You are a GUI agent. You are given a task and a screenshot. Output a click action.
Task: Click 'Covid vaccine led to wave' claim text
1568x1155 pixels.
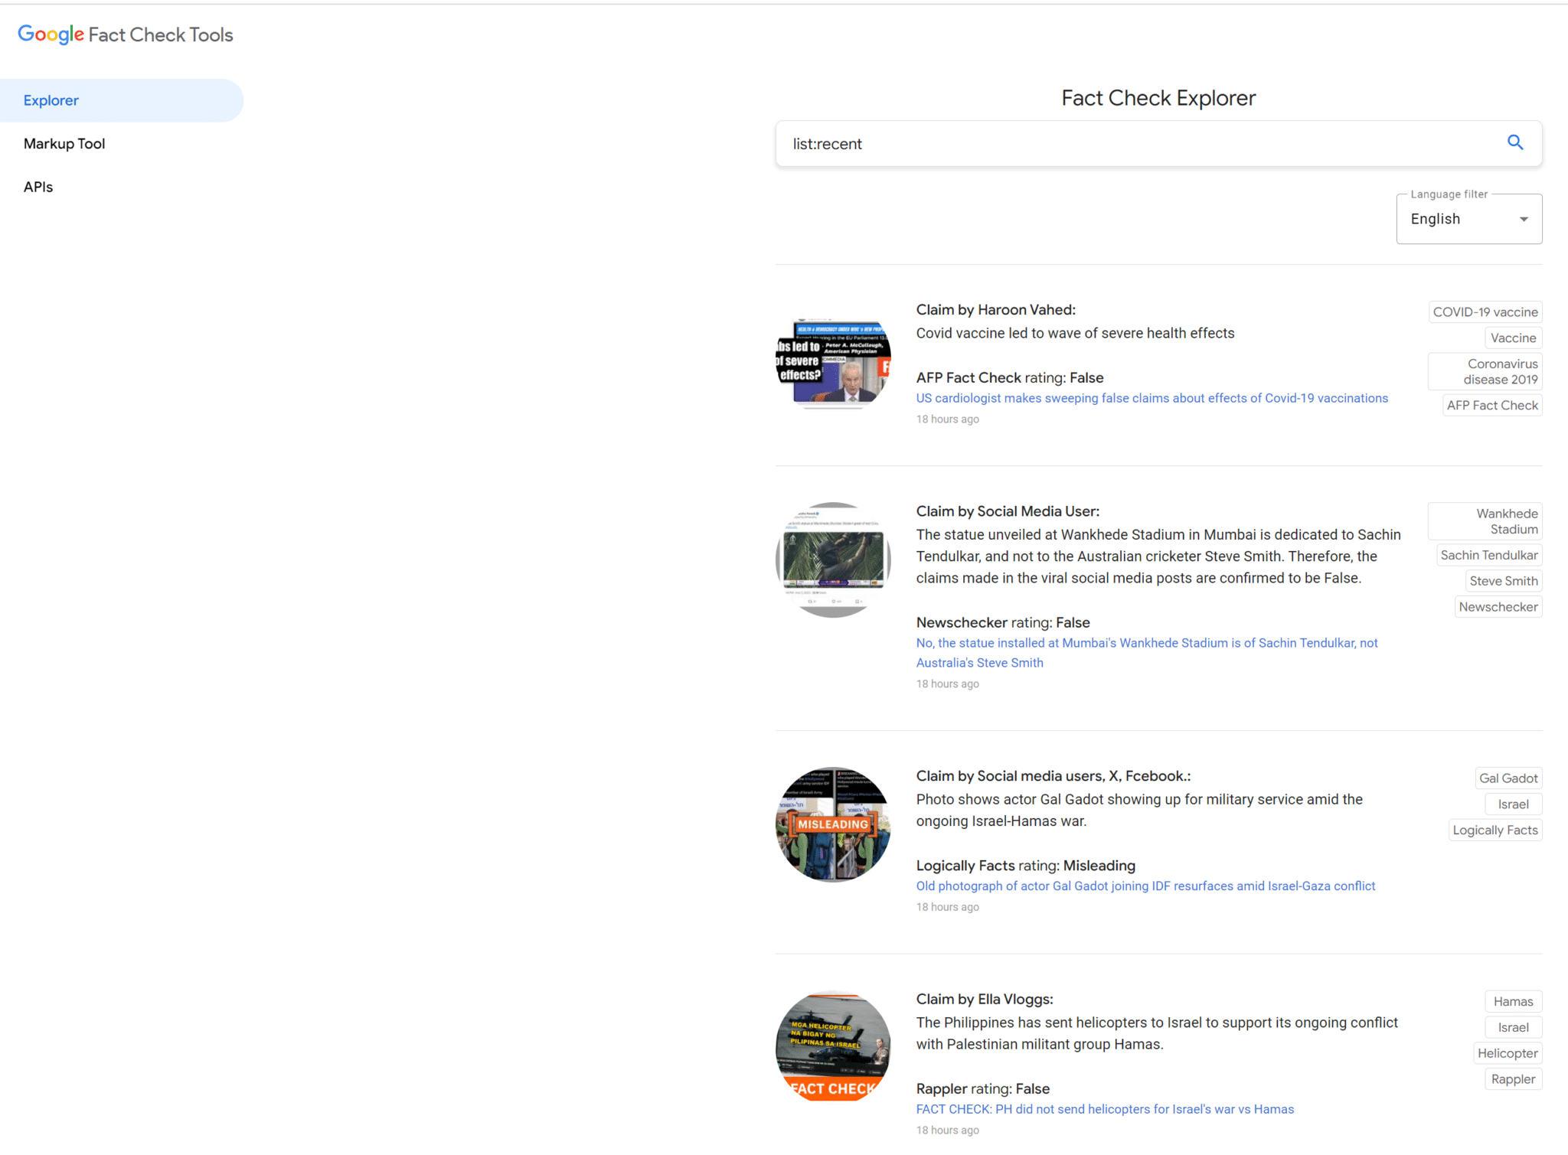click(x=1075, y=333)
